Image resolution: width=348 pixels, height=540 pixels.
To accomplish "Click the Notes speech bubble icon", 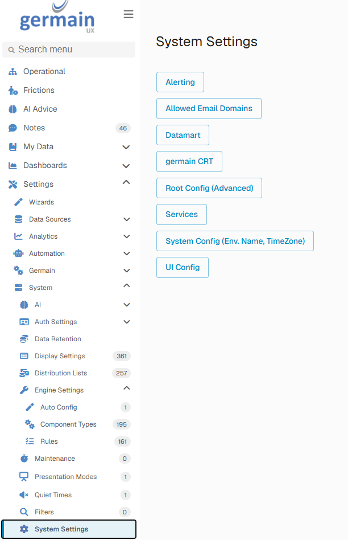I will pyautogui.click(x=13, y=128).
